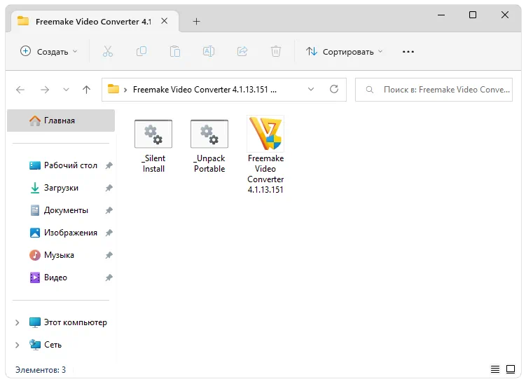The image size is (526, 384).
Task: Add a new Explorer tab
Action: pos(197,22)
